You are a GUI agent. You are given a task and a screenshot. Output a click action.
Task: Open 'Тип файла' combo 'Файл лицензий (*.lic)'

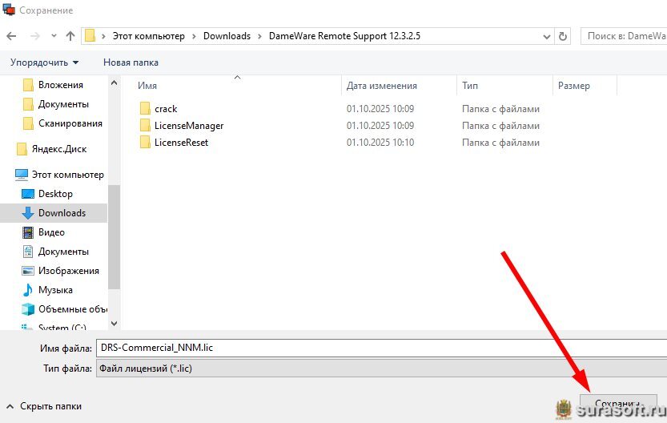(382, 369)
